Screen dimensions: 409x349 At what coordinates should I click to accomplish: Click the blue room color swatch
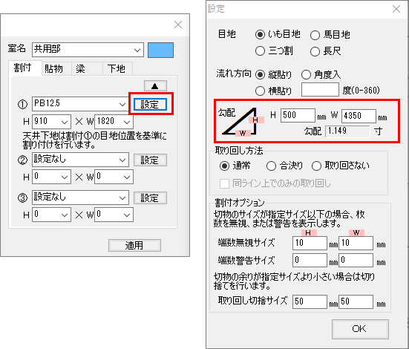pos(160,50)
